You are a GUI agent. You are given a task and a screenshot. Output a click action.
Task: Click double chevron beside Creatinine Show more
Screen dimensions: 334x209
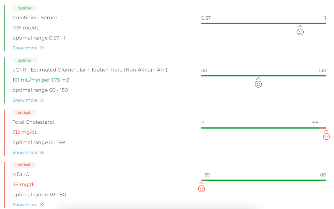pos(42,48)
